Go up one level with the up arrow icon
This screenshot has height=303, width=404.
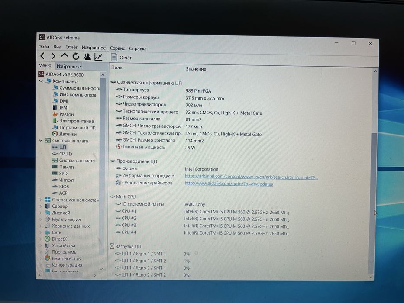[x=65, y=56]
